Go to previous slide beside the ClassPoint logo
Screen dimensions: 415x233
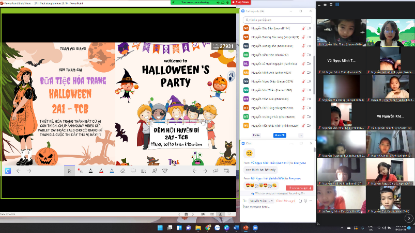[x=19, y=171]
